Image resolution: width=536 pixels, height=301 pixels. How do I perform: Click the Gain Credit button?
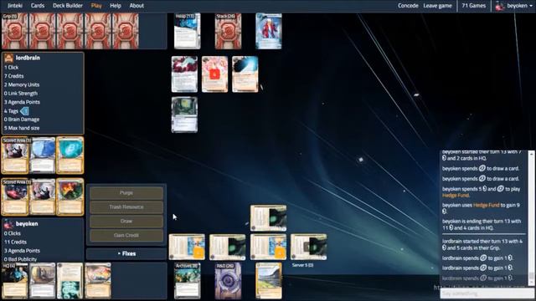click(x=126, y=236)
